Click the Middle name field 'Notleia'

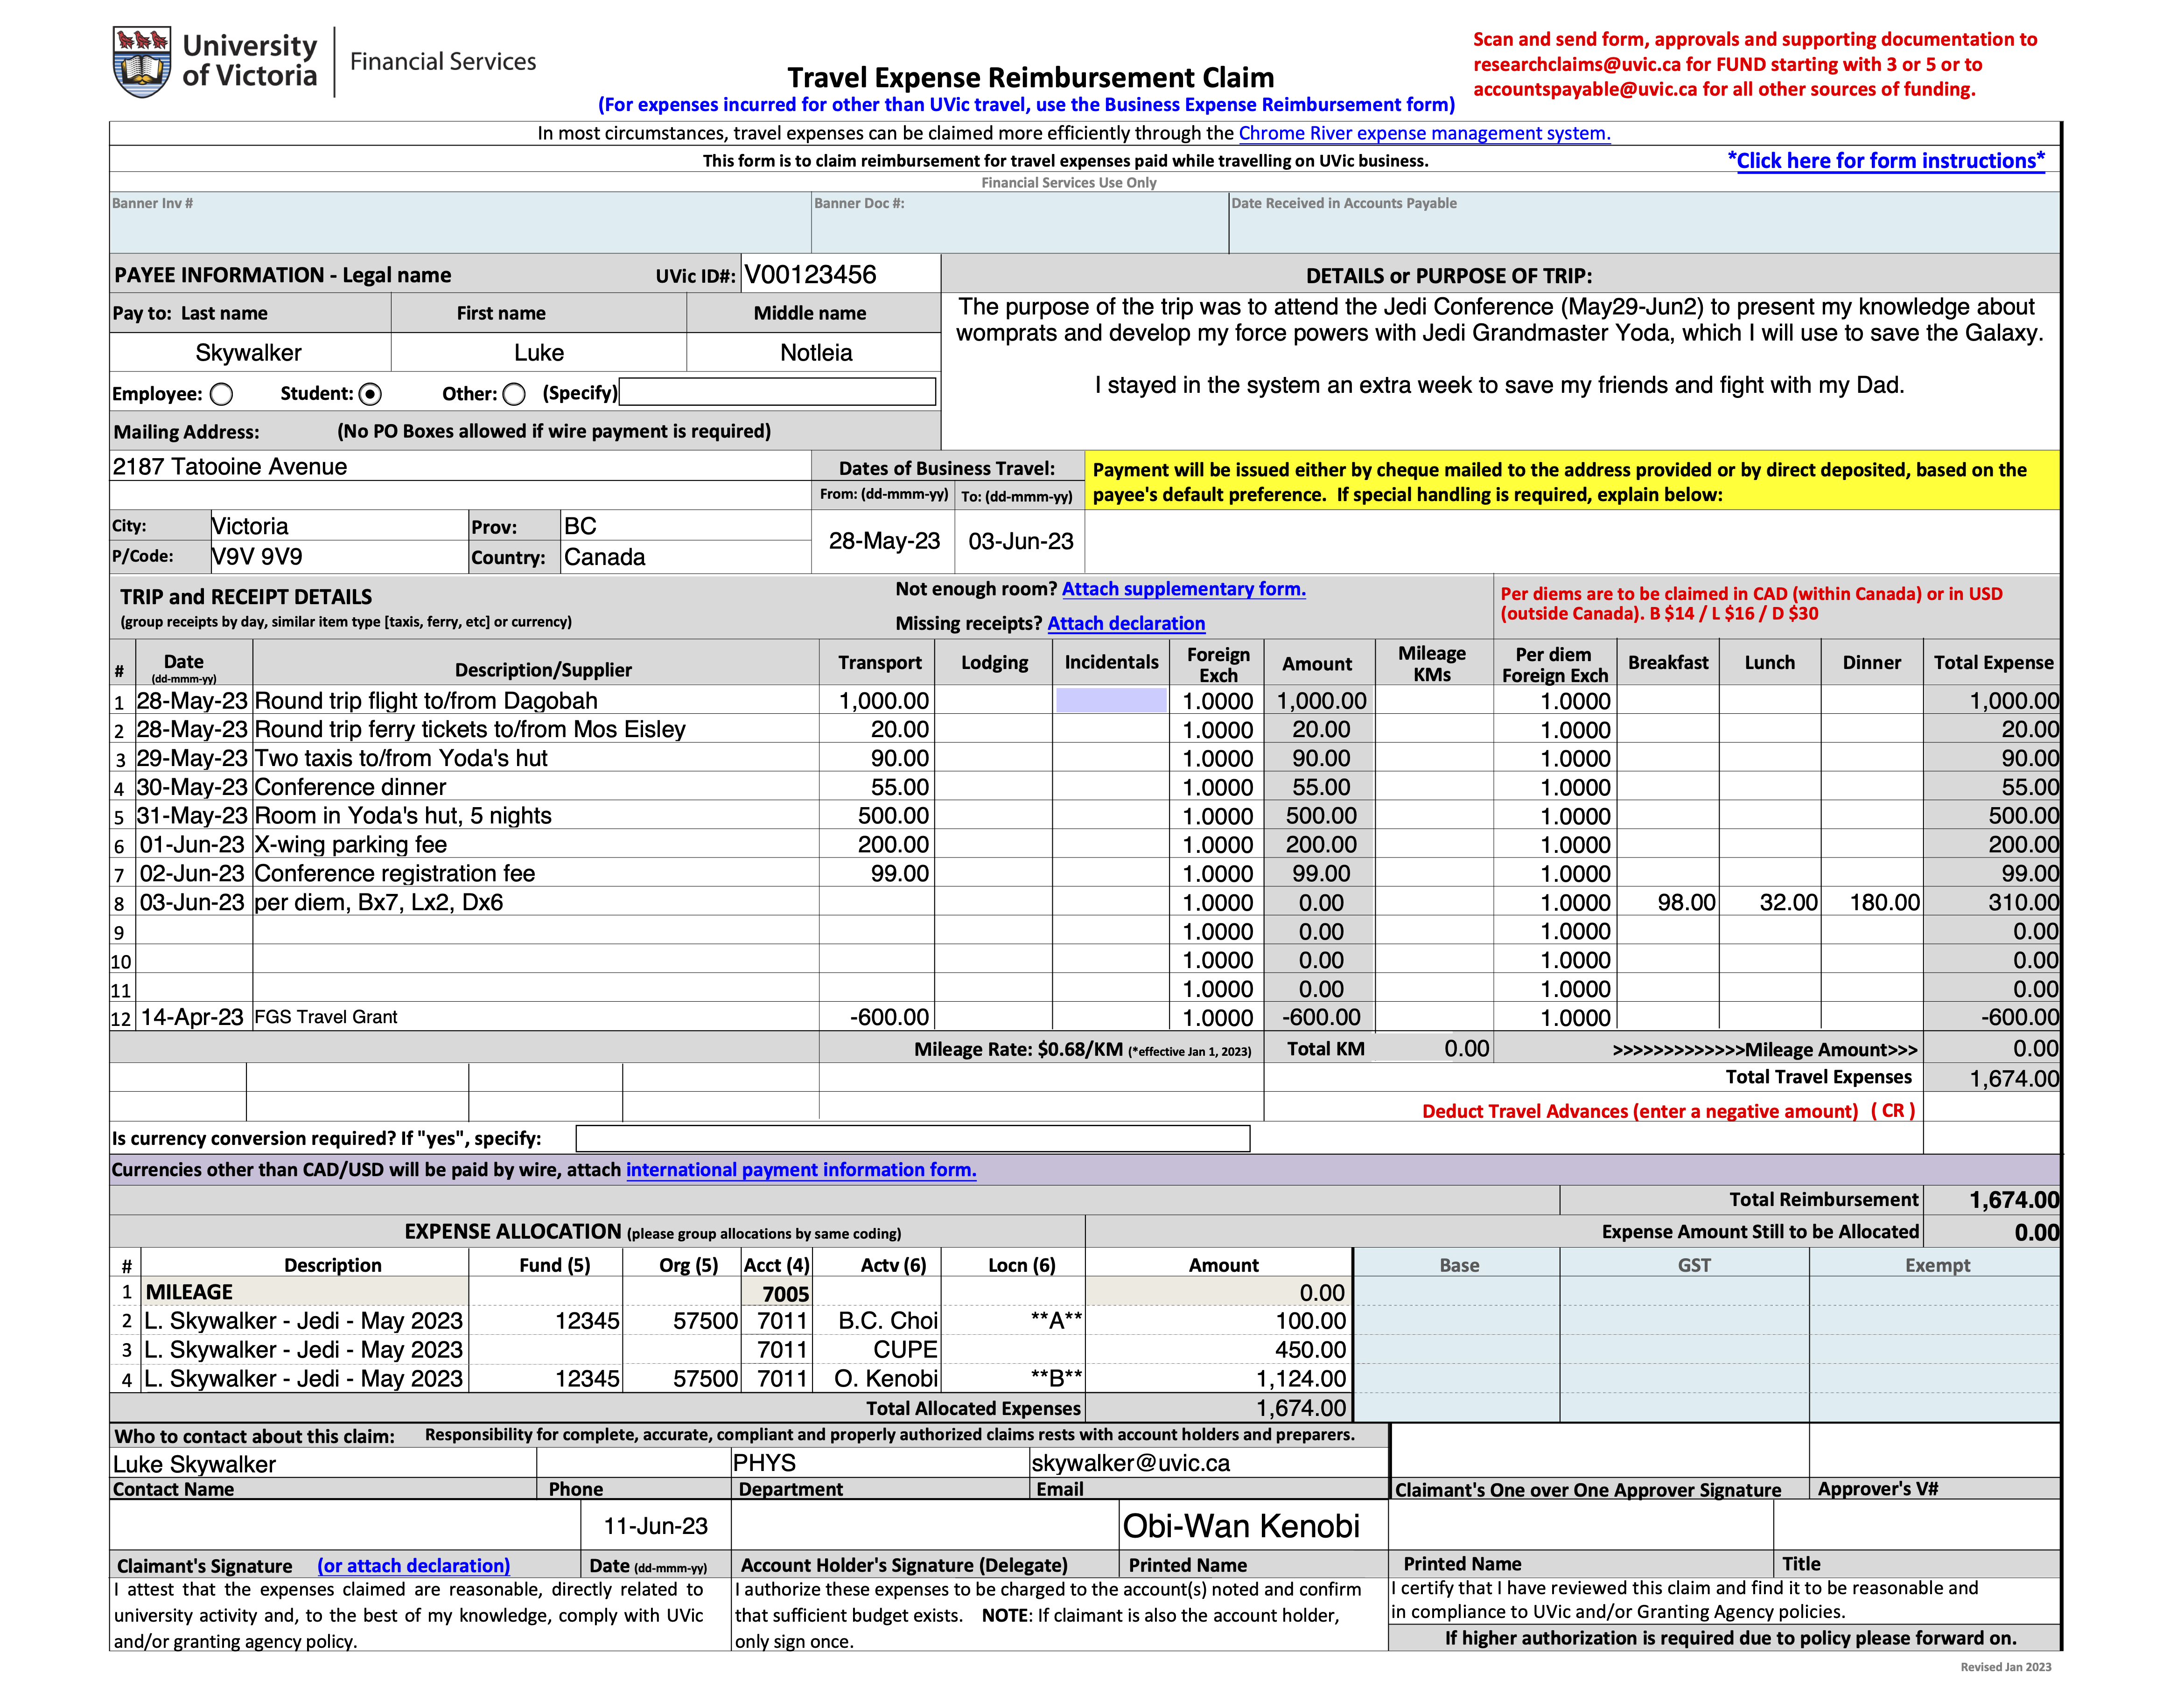coord(815,352)
